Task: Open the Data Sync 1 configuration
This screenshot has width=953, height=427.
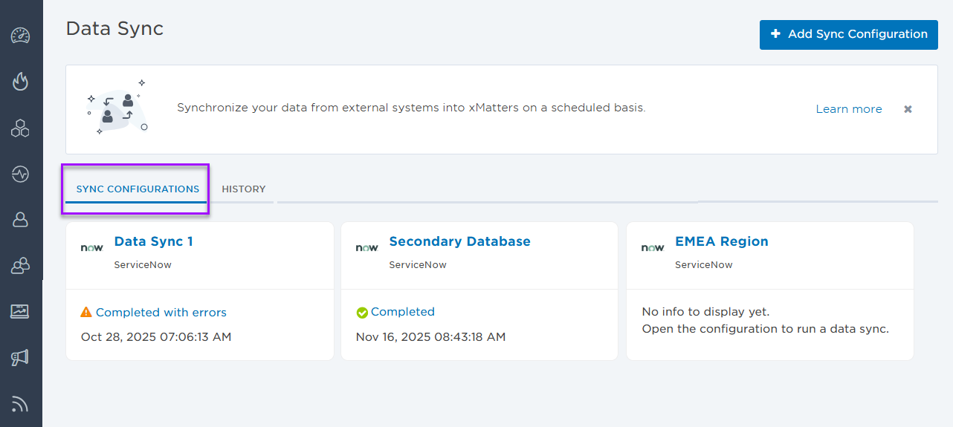Action: [153, 241]
